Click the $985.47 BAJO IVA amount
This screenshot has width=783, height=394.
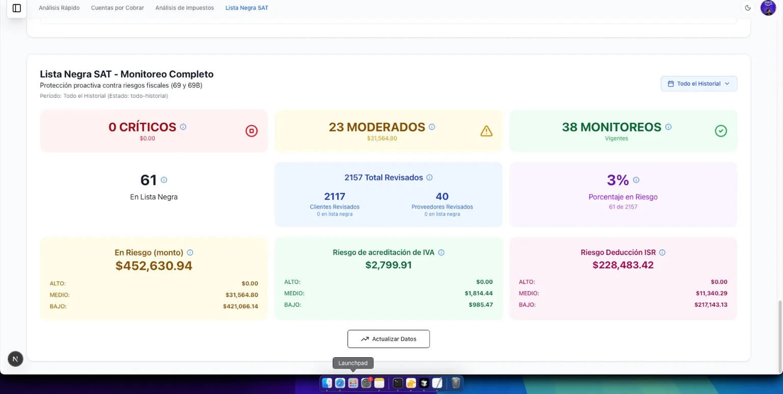[481, 305]
